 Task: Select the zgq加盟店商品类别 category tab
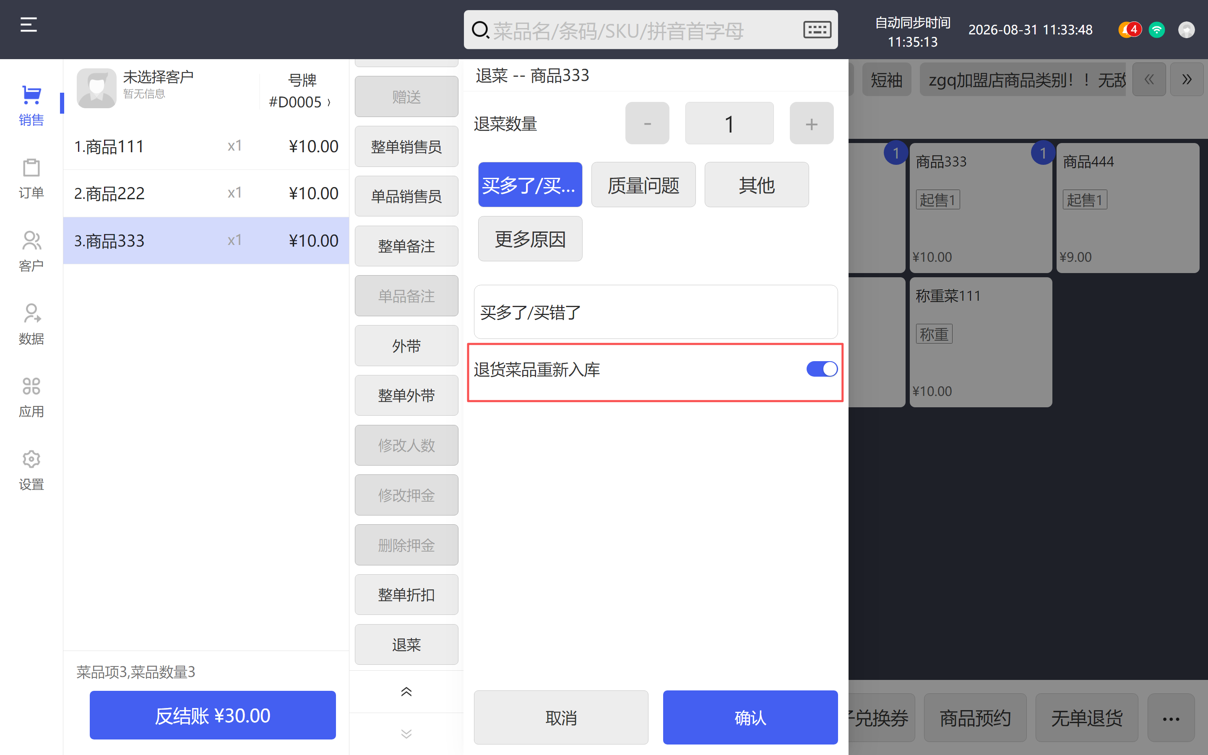1022,79
